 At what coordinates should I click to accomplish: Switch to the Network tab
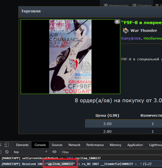(x=74, y=145)
